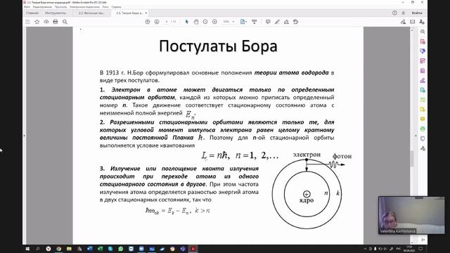Open the Окно menu
The image size is (450, 253).
pos(105,7)
